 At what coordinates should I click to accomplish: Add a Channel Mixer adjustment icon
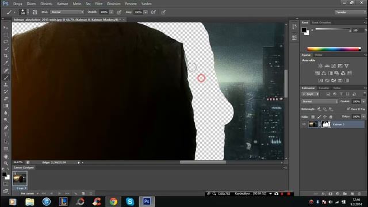[x=343, y=73]
